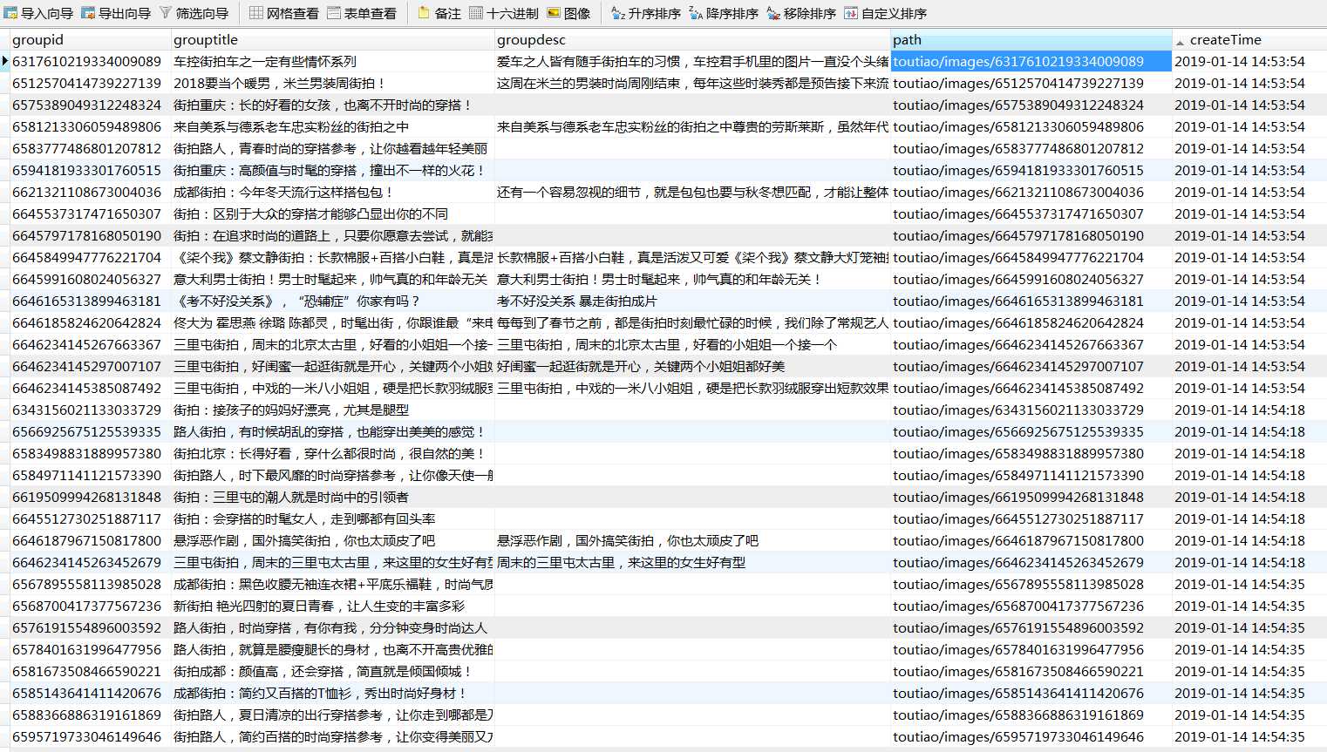
Task: Select path cell toutiao/images/6512570414739227139
Action: click(x=1031, y=83)
